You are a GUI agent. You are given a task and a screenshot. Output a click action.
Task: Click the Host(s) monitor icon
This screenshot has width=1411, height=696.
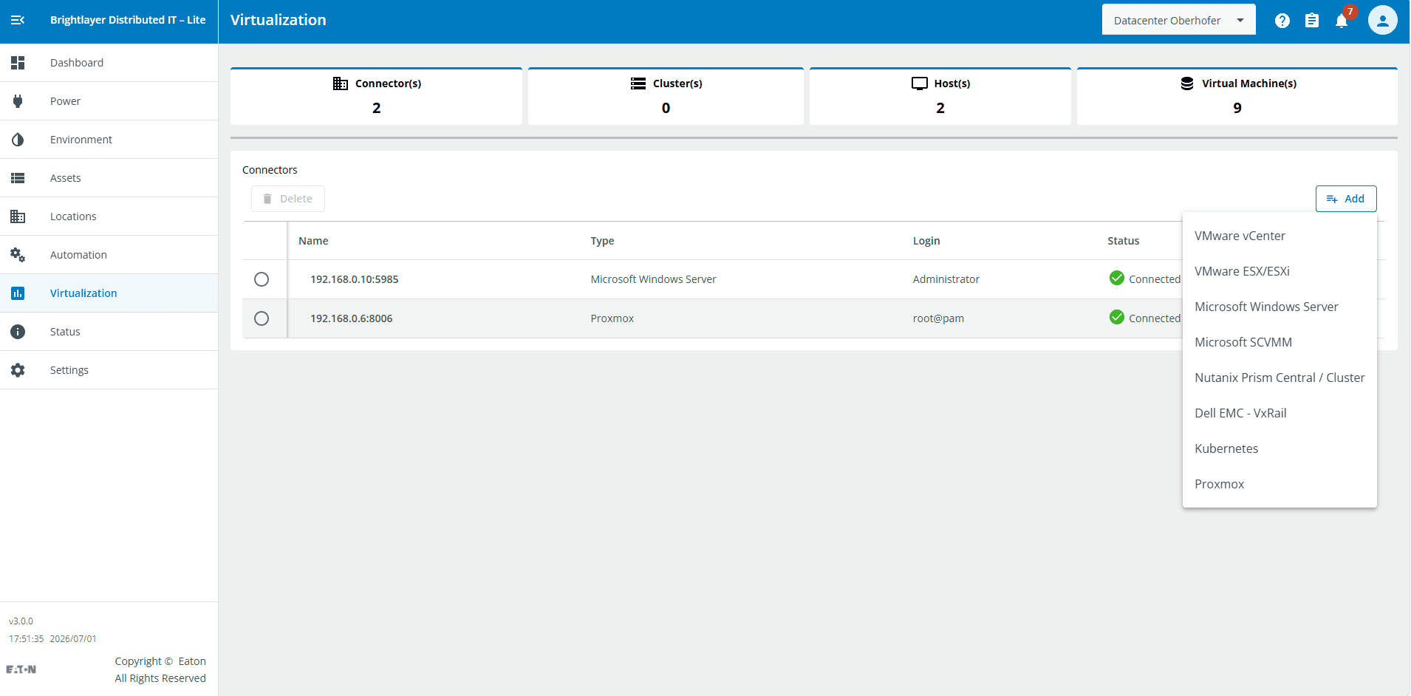coord(919,83)
